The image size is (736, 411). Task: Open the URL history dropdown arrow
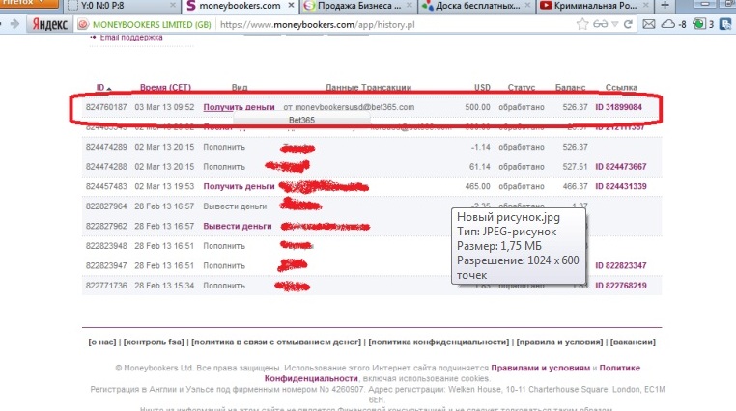click(614, 24)
